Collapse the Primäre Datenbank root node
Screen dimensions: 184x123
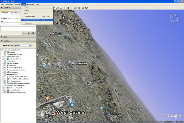pyautogui.click(x=2, y=50)
